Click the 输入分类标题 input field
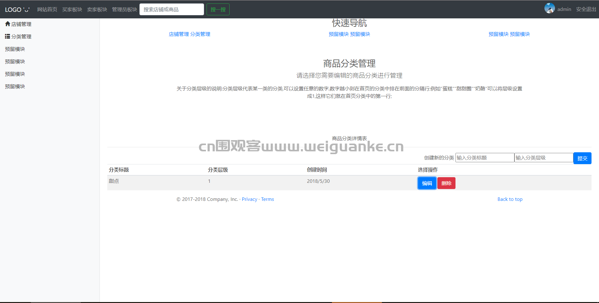 (485, 158)
